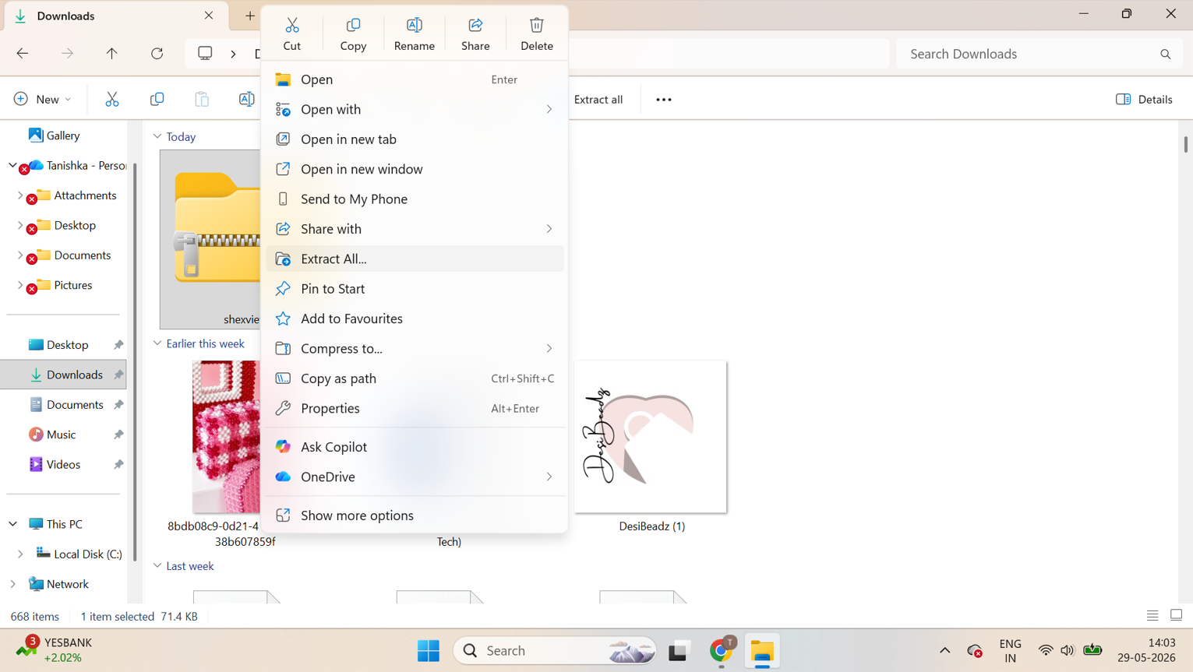Click Show more options
1193x672 pixels.
[x=415, y=515]
